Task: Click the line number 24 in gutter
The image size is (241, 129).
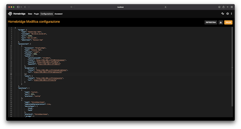Action: tap(11, 74)
